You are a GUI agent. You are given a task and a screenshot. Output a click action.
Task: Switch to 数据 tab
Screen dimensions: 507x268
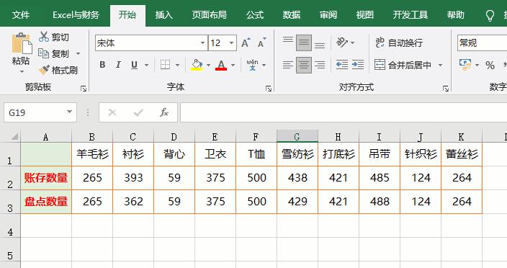(292, 15)
